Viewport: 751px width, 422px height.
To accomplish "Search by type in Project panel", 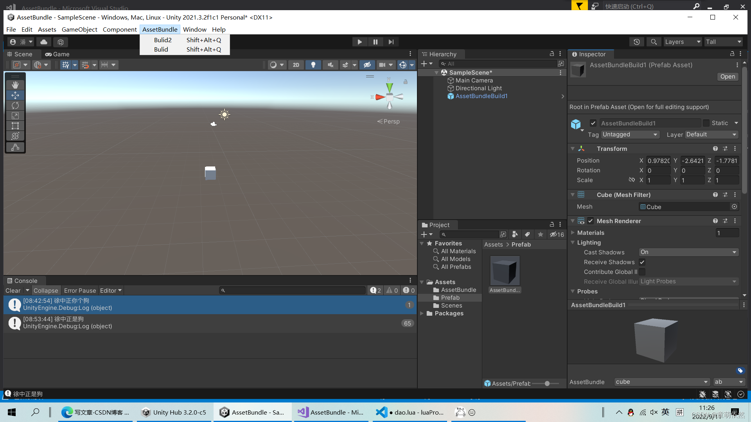I will (x=515, y=234).
